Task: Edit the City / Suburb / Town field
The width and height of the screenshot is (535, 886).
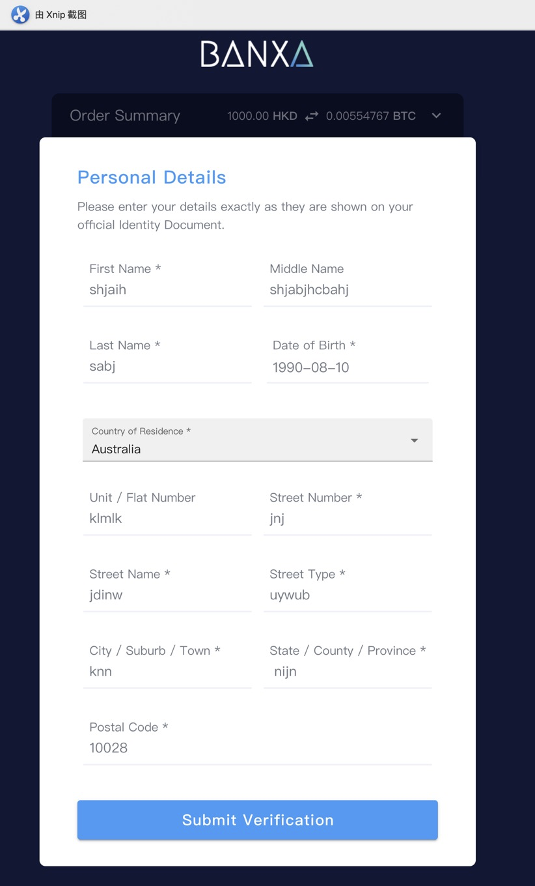Action: 167,672
